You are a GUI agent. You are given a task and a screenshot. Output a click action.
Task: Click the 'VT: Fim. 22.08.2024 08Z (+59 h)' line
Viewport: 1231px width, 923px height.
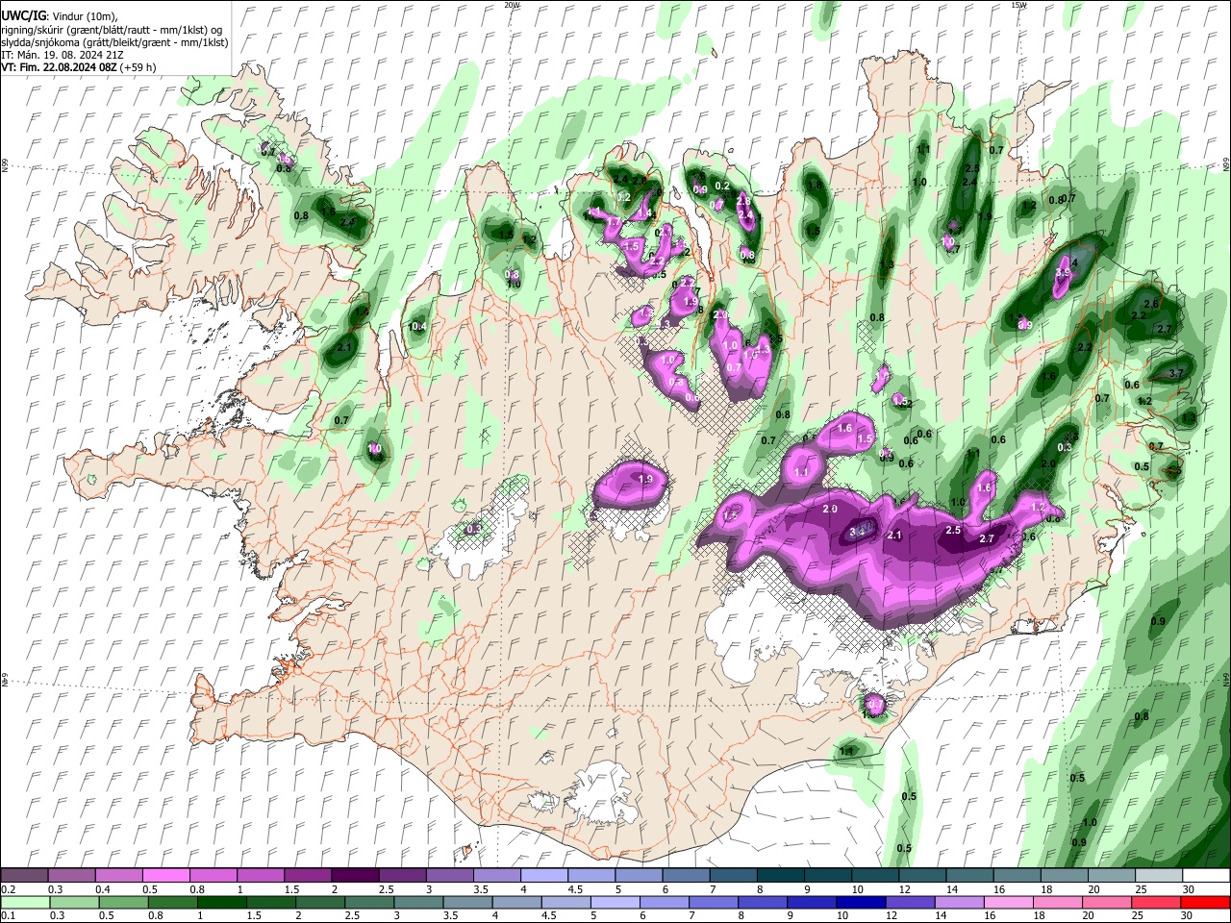pos(79,67)
